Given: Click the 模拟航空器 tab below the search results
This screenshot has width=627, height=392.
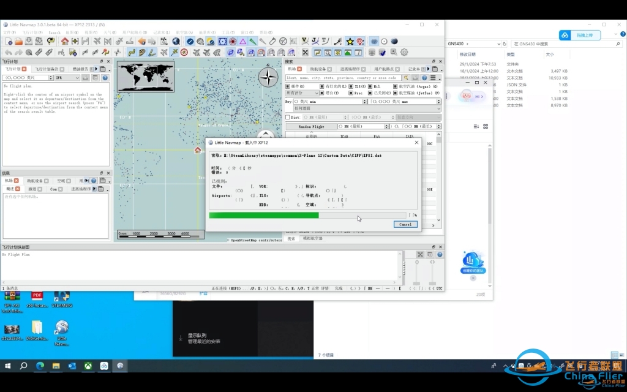Looking at the screenshot, I should [x=312, y=238].
